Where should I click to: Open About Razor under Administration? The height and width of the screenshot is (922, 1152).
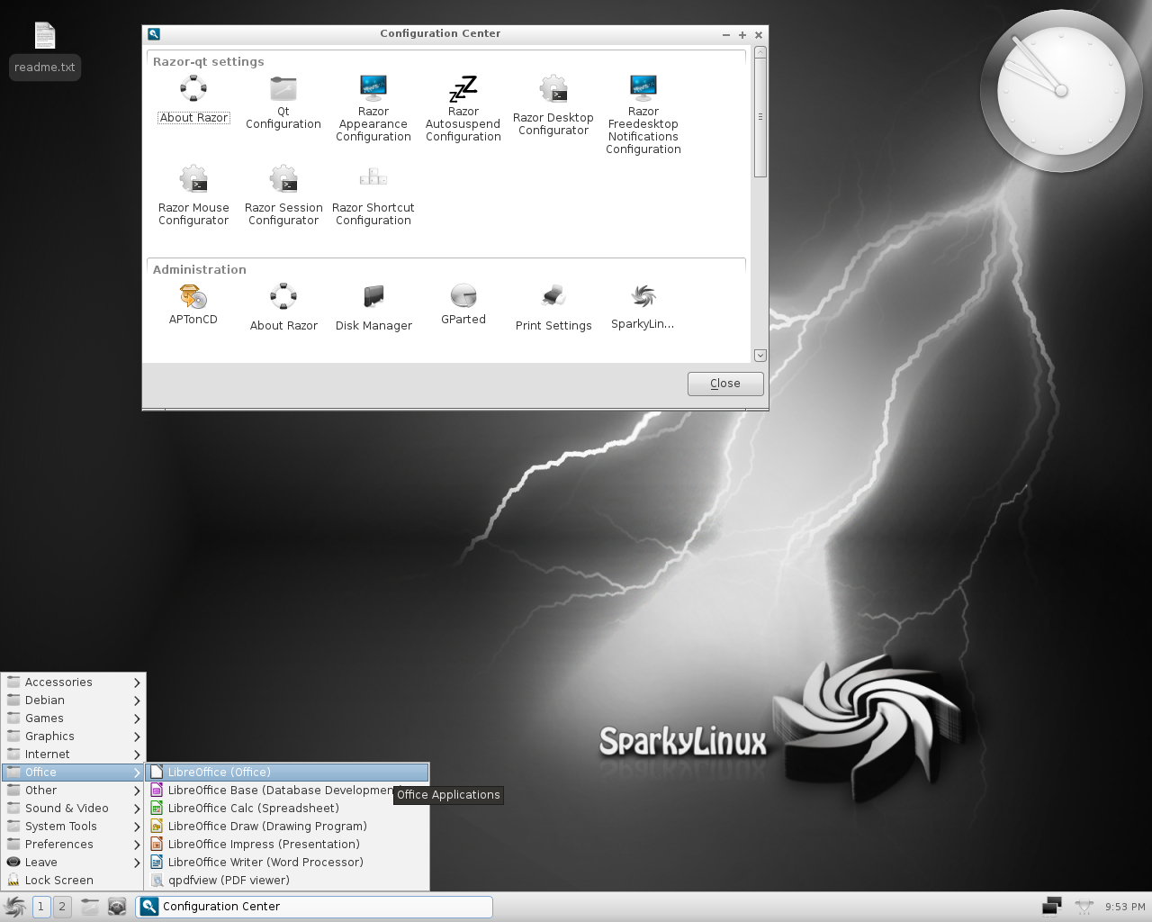(x=283, y=307)
